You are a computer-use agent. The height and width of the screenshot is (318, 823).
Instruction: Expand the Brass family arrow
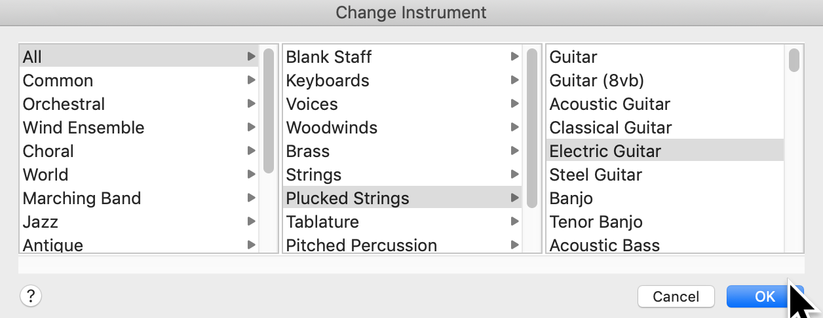click(x=514, y=151)
